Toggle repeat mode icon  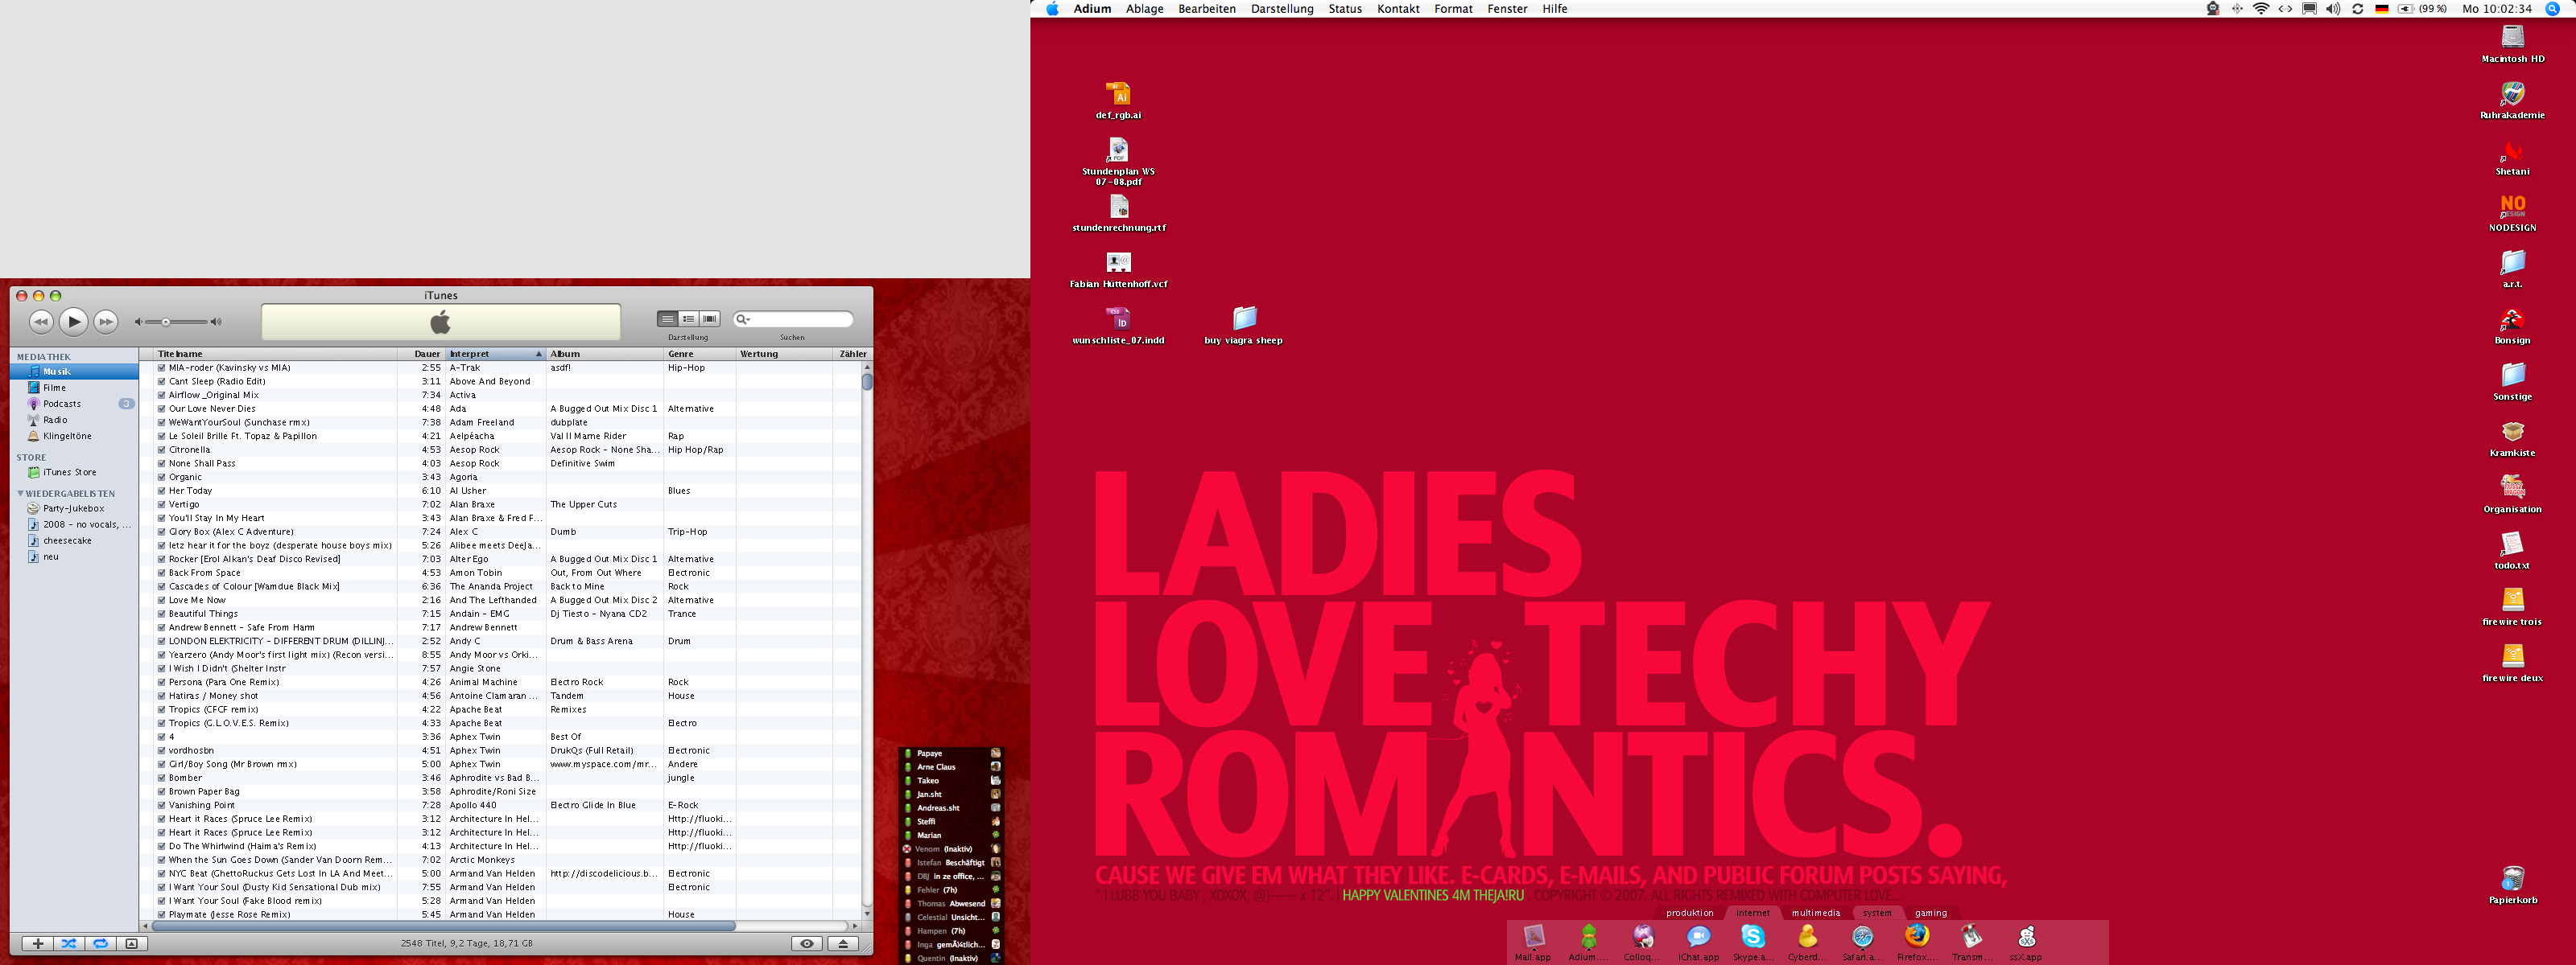pos(100,943)
